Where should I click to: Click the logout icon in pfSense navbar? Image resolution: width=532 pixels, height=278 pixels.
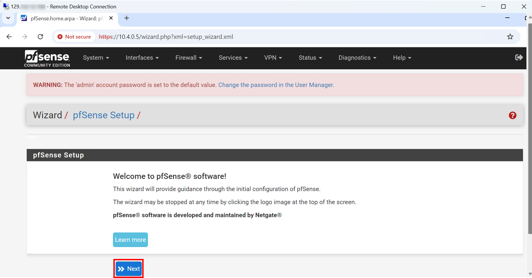[x=519, y=58]
